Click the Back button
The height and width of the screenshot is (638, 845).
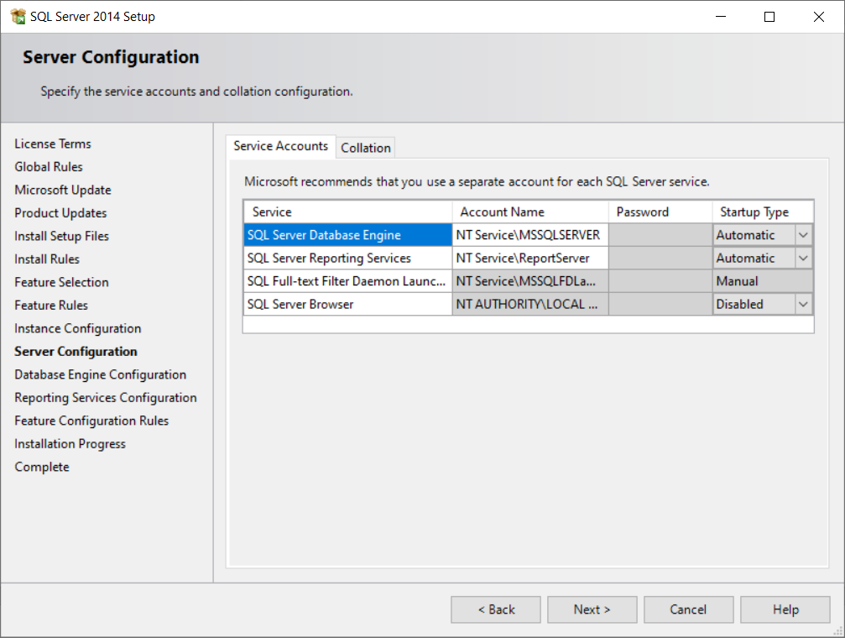496,609
